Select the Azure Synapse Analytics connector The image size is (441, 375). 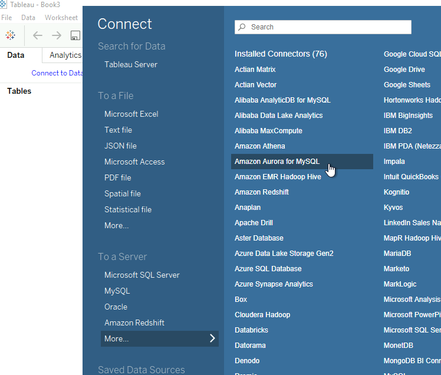coord(274,284)
